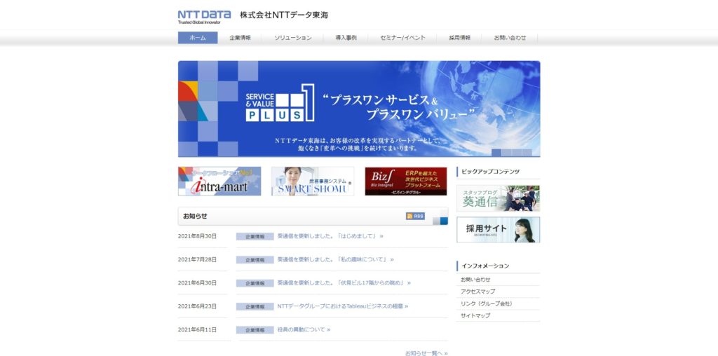Open the アクセスマップ sidebar link
Viewport: 718px width, 356px height.
coord(477,292)
